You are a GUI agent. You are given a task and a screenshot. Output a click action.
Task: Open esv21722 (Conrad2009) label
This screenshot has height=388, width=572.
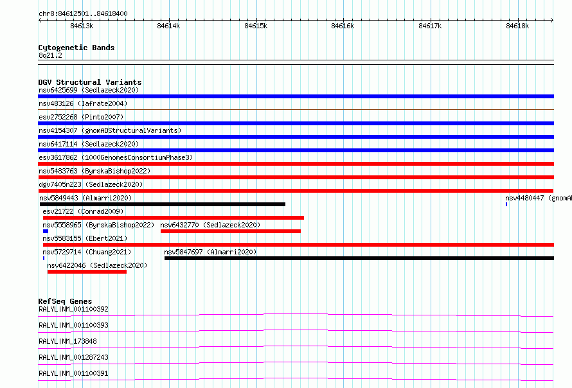pos(83,211)
